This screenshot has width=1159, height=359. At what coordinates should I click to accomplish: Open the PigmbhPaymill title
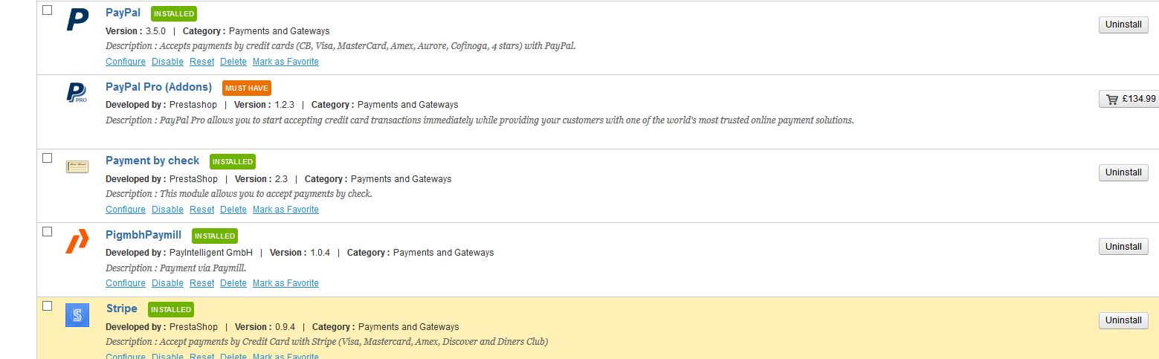(x=143, y=235)
